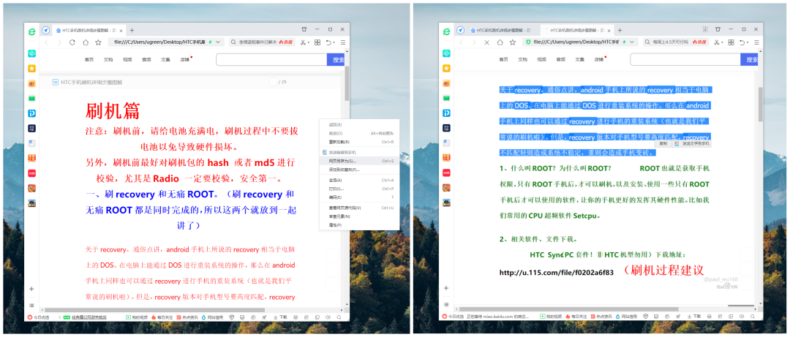Click the compass icon beside the left tab

(x=45, y=30)
